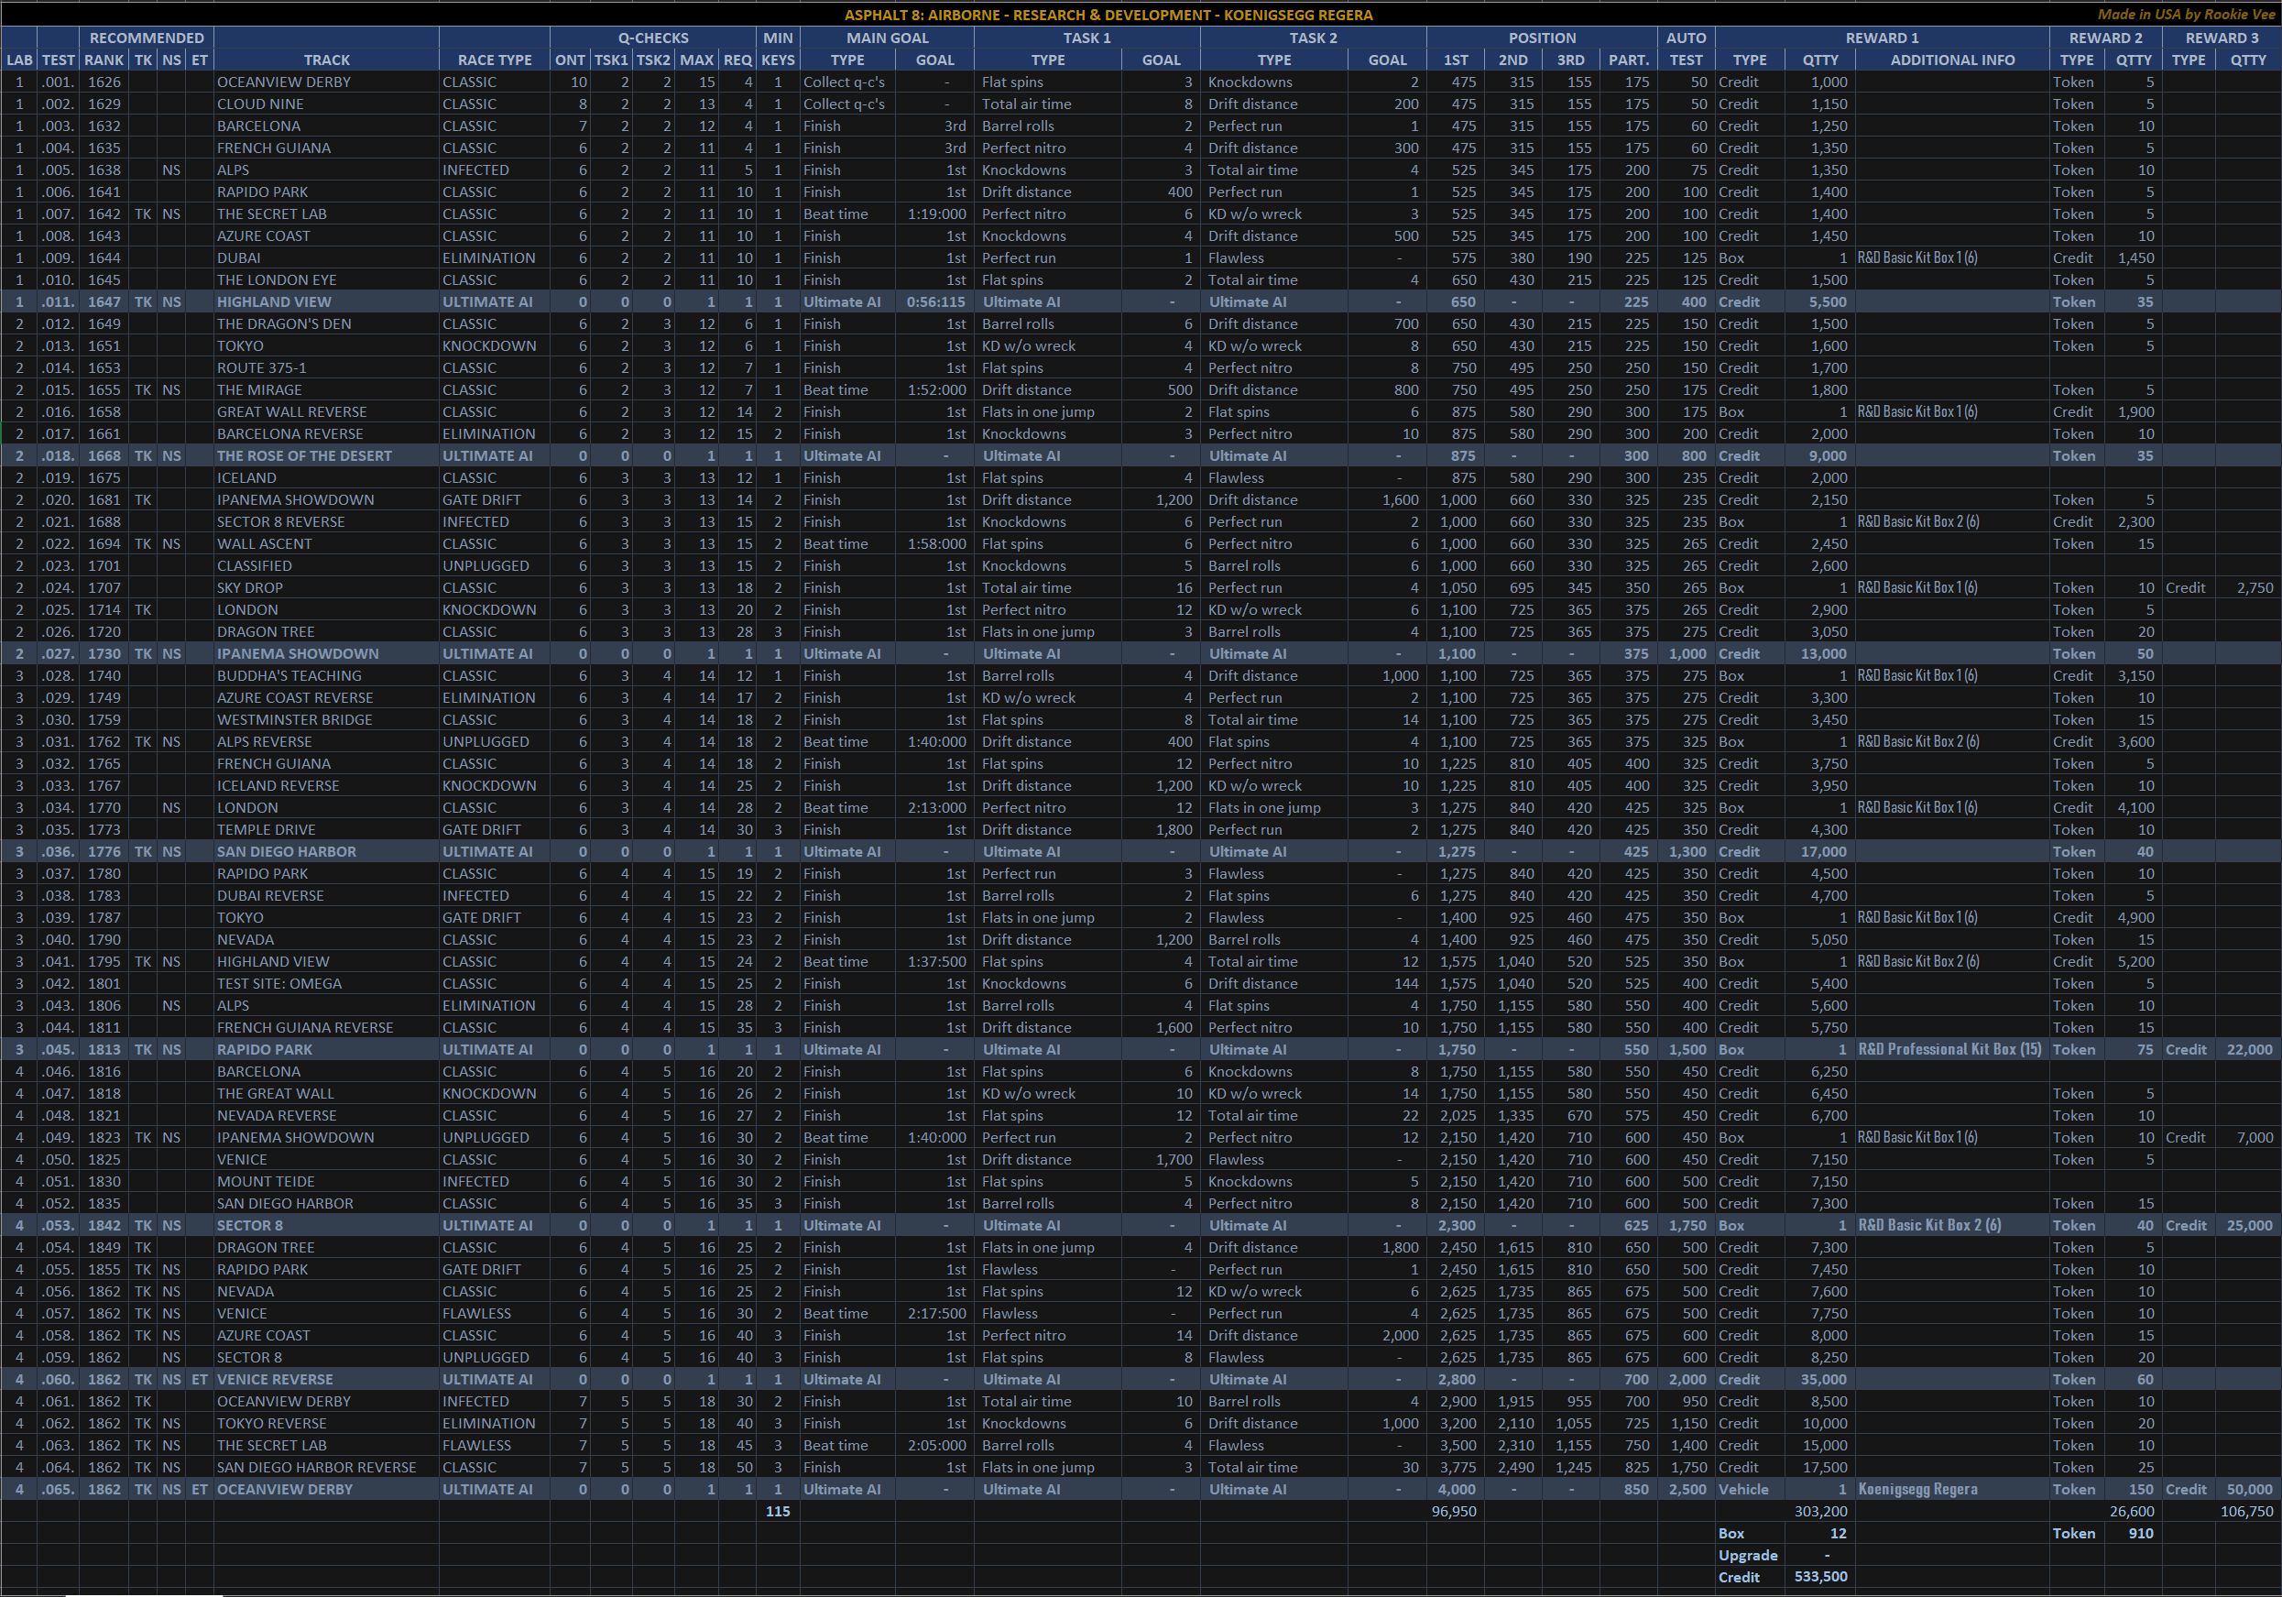
Task: Select the 106,750 reward 3 total
Action: 2248,1511
